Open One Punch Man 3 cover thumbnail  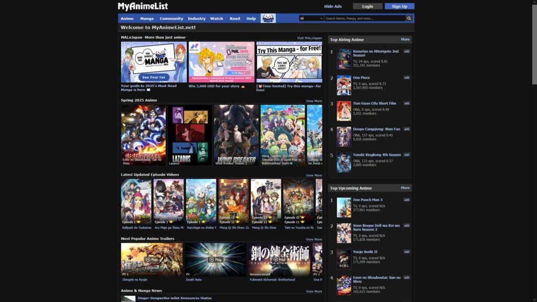[344, 208]
